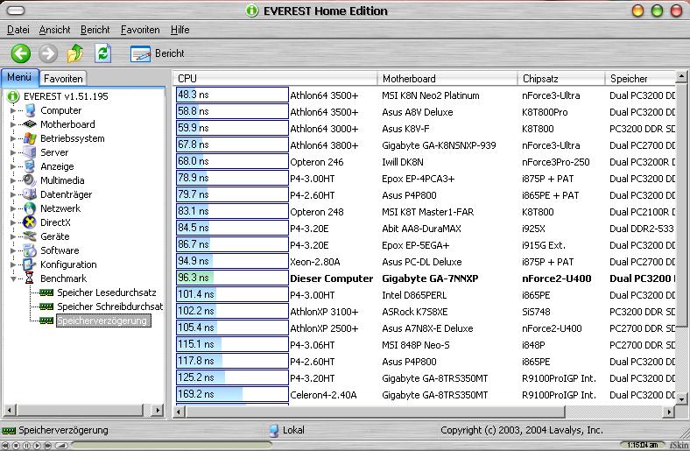
Task: Select the Konfiguration icon in the tree
Action: [x=30, y=264]
